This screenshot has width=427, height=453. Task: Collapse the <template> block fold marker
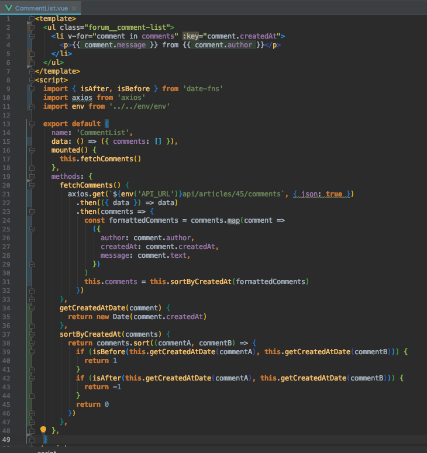tap(31, 19)
